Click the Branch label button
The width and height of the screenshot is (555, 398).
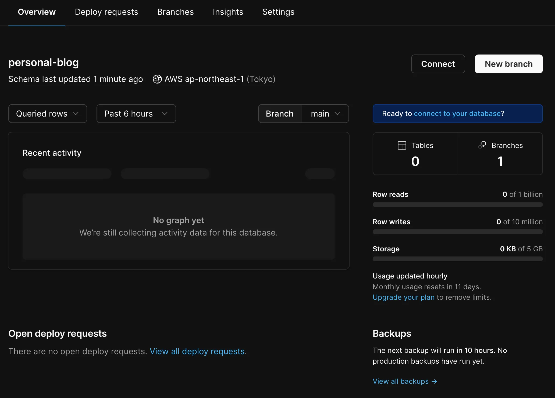coord(280,114)
